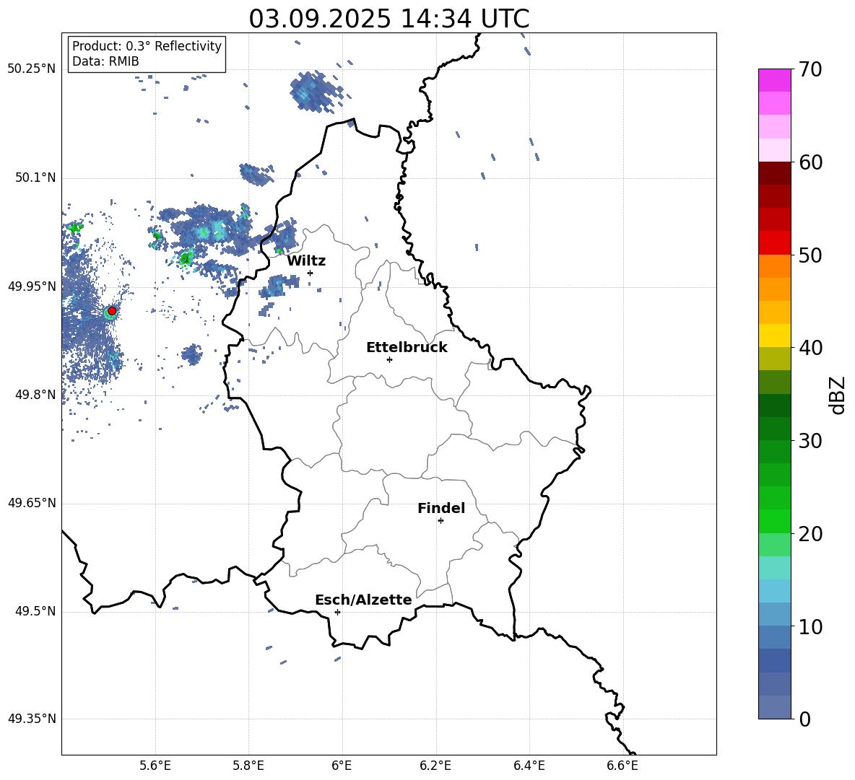Click the 49.8°N latitude label

click(35, 395)
